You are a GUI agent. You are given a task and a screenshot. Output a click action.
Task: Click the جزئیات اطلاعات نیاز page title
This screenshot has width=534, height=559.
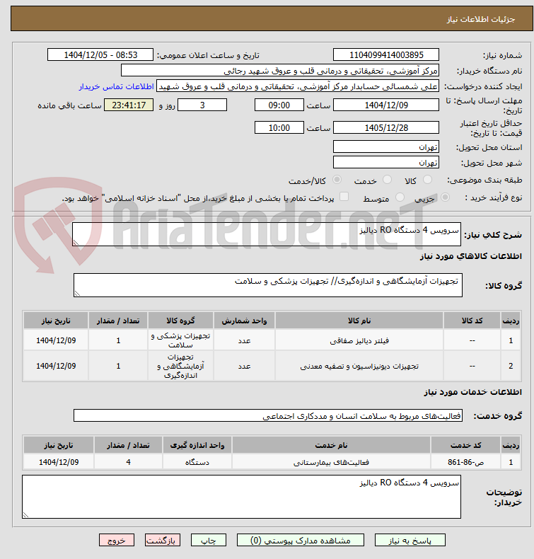(x=481, y=19)
